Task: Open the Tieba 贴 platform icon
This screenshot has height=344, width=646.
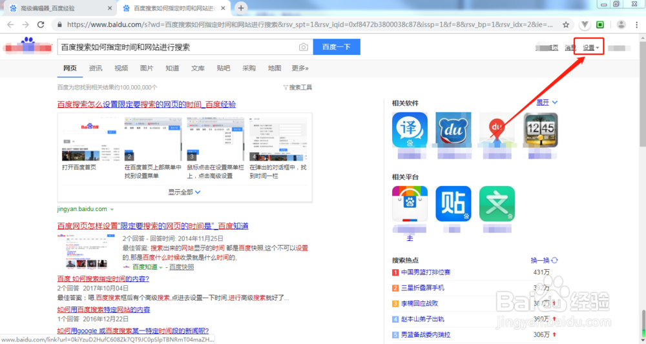Action: click(453, 204)
